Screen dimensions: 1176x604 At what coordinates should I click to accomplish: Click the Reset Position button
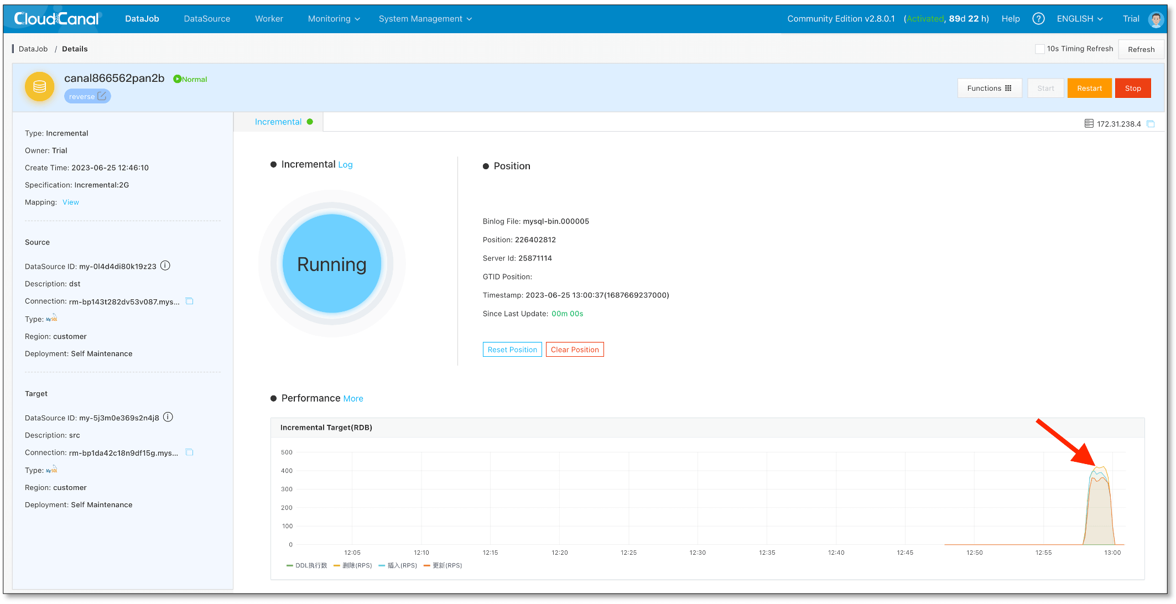pos(512,350)
